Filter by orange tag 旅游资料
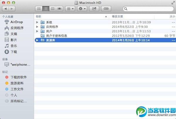 pos(14,83)
